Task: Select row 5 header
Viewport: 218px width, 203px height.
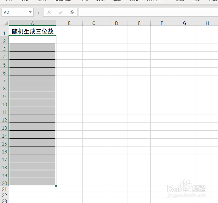Action: (x=4, y=63)
